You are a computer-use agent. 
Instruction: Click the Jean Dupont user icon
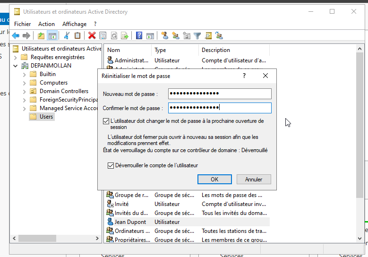click(110, 222)
